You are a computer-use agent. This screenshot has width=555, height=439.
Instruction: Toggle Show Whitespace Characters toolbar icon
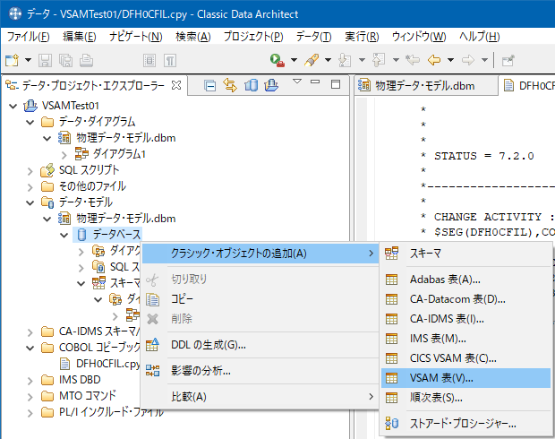[x=170, y=61]
